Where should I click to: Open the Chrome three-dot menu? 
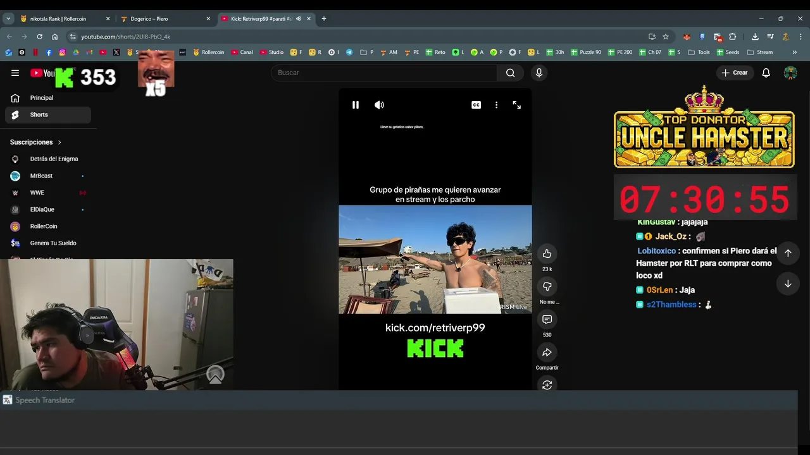[x=801, y=37]
